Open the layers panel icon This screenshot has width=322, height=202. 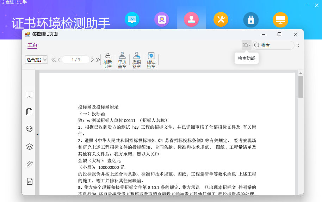(x=30, y=147)
